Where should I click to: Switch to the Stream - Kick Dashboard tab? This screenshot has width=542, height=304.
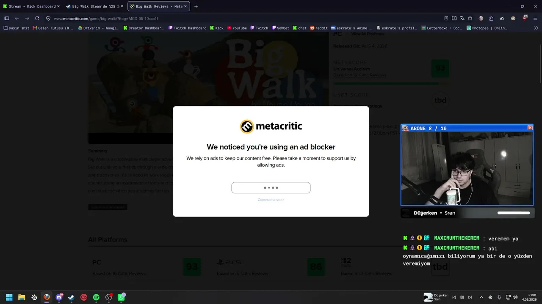coord(32,6)
